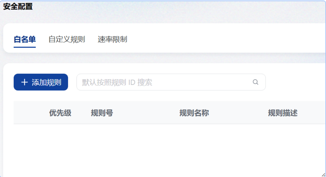
Task: Switch to the 白名单 tab
Action: (x=25, y=39)
